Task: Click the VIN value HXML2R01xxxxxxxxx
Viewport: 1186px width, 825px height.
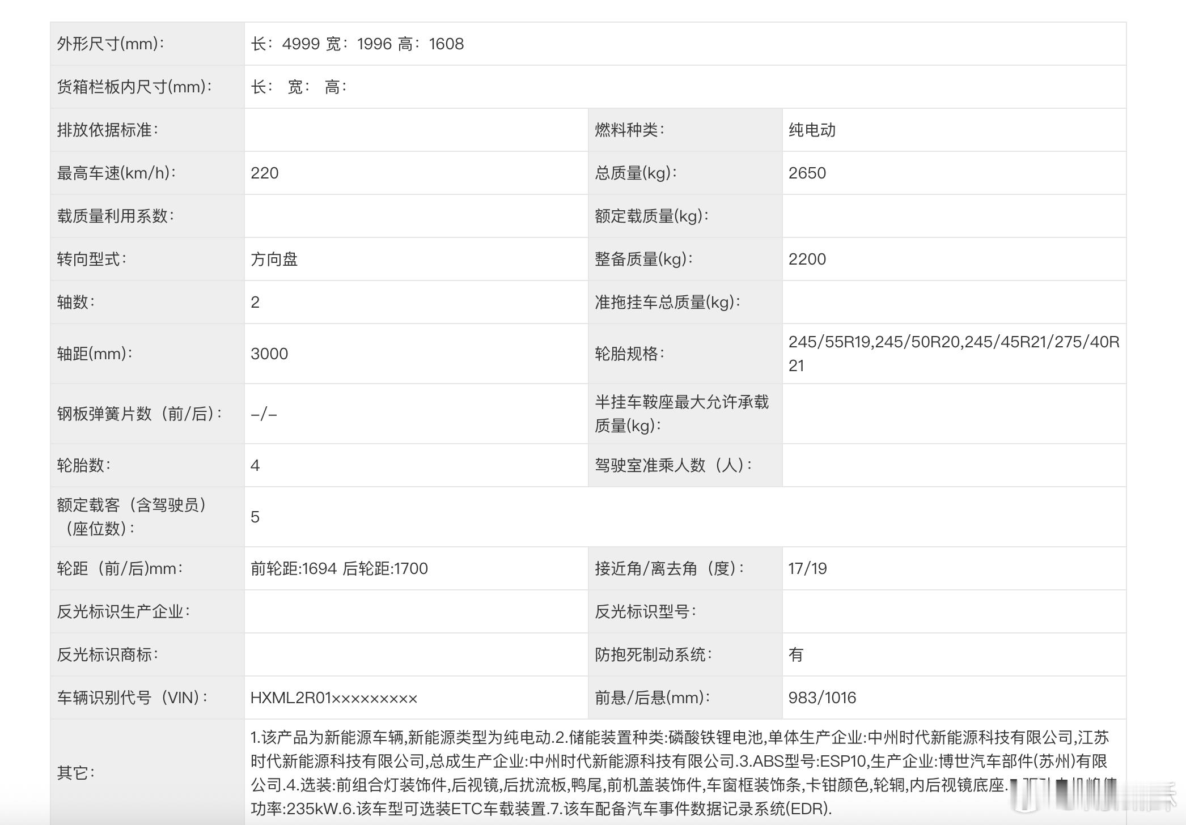Action: [334, 698]
